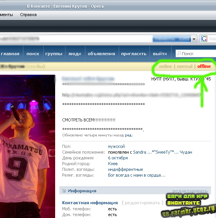Click редактировать in the Информация header
This screenshot has height=218, width=216.
tap(190, 191)
